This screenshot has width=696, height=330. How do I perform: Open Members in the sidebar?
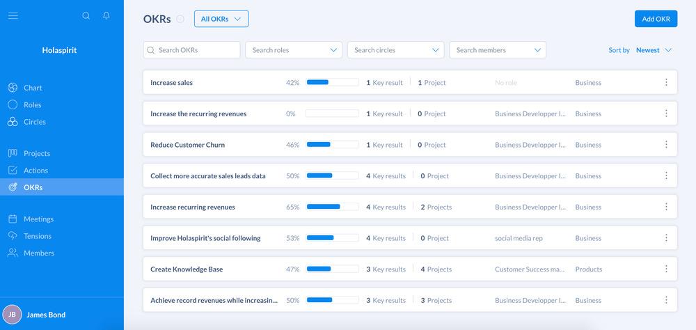[x=38, y=253]
